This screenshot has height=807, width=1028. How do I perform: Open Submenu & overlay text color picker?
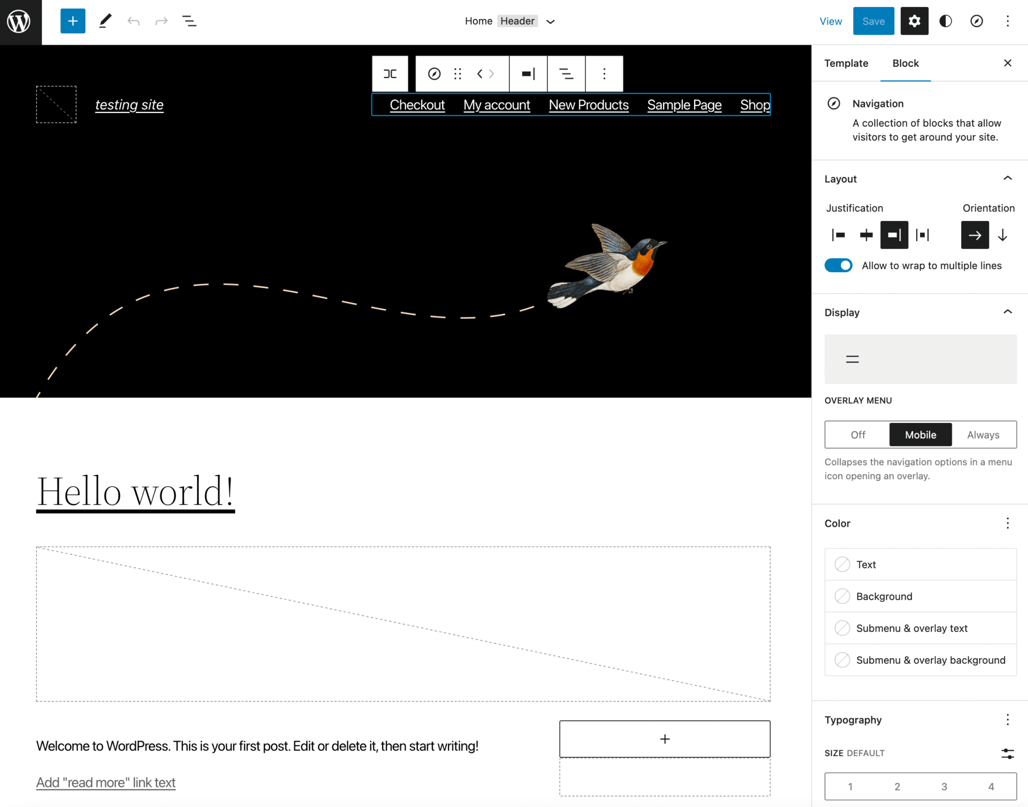921,628
